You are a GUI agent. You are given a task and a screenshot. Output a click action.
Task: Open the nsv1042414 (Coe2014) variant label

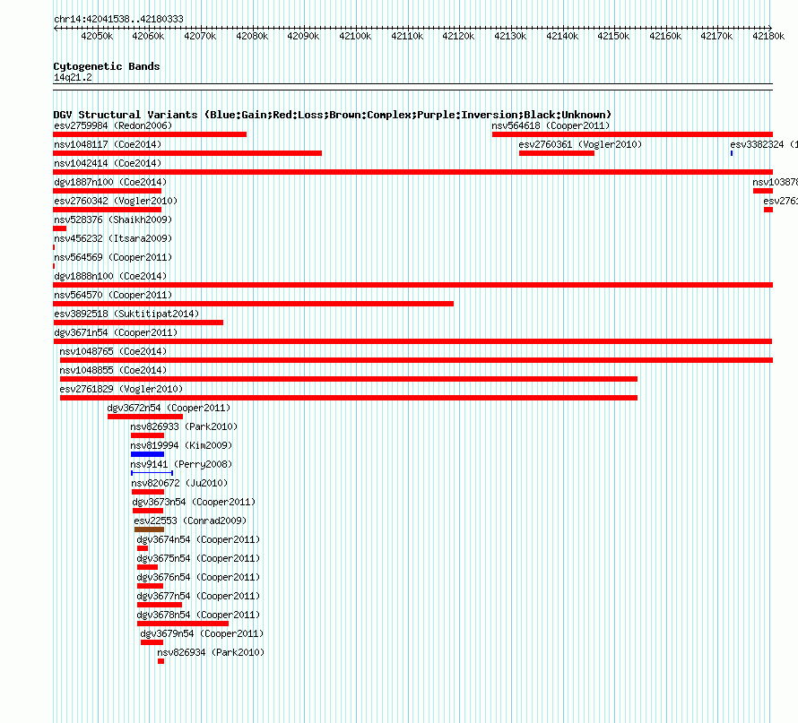click(108, 163)
